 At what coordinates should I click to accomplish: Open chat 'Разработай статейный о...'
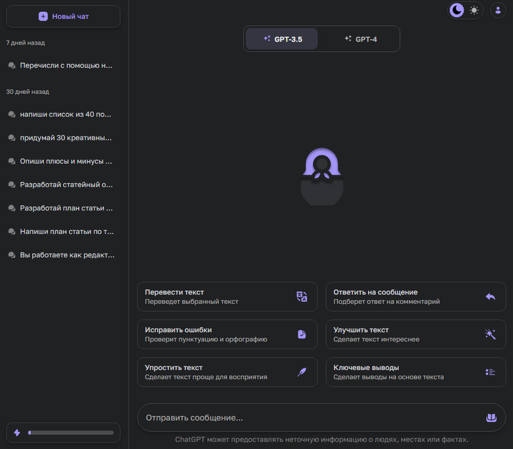[63, 185]
